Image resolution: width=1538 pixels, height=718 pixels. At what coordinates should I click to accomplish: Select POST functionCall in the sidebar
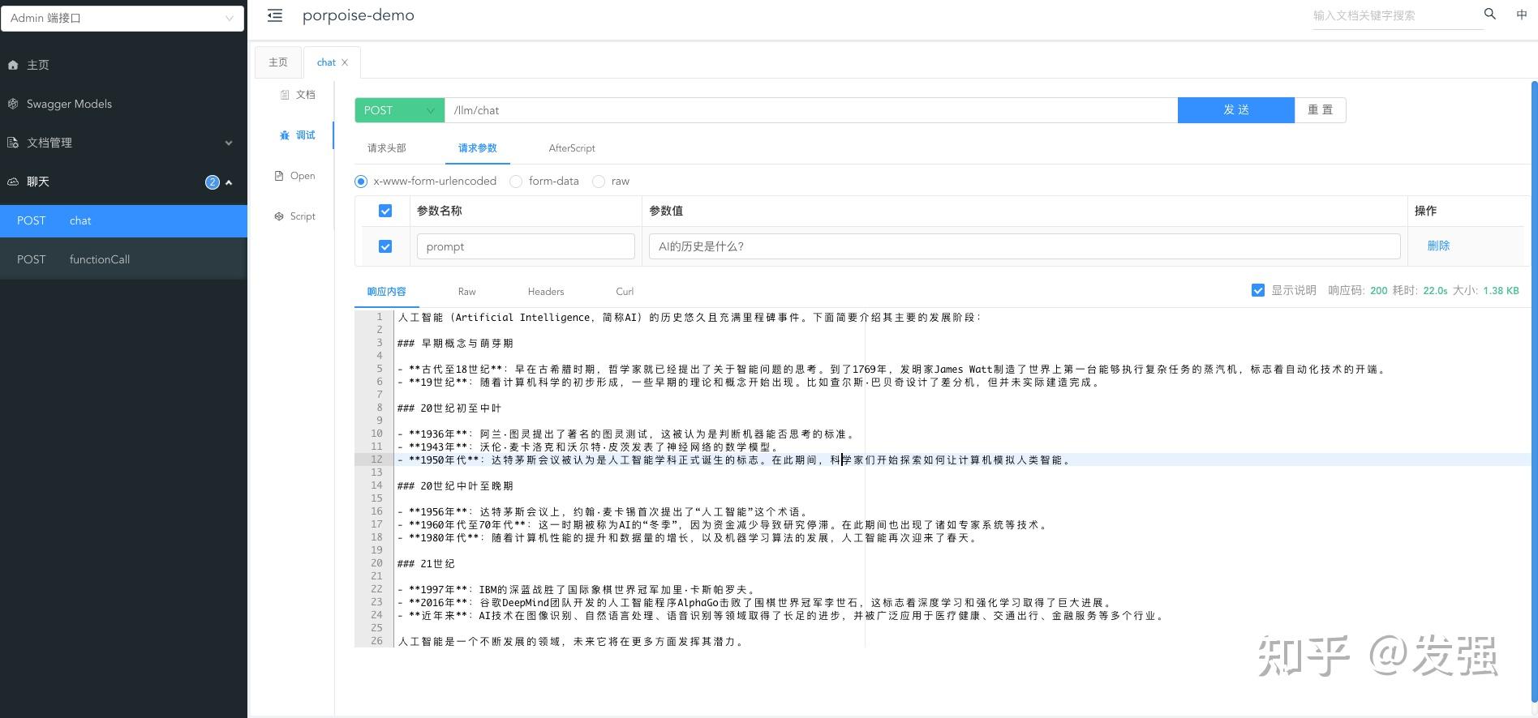pyautogui.click(x=123, y=259)
